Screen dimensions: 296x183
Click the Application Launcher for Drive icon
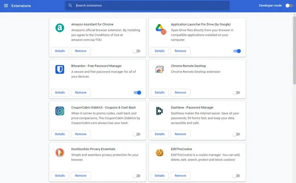[161, 29]
